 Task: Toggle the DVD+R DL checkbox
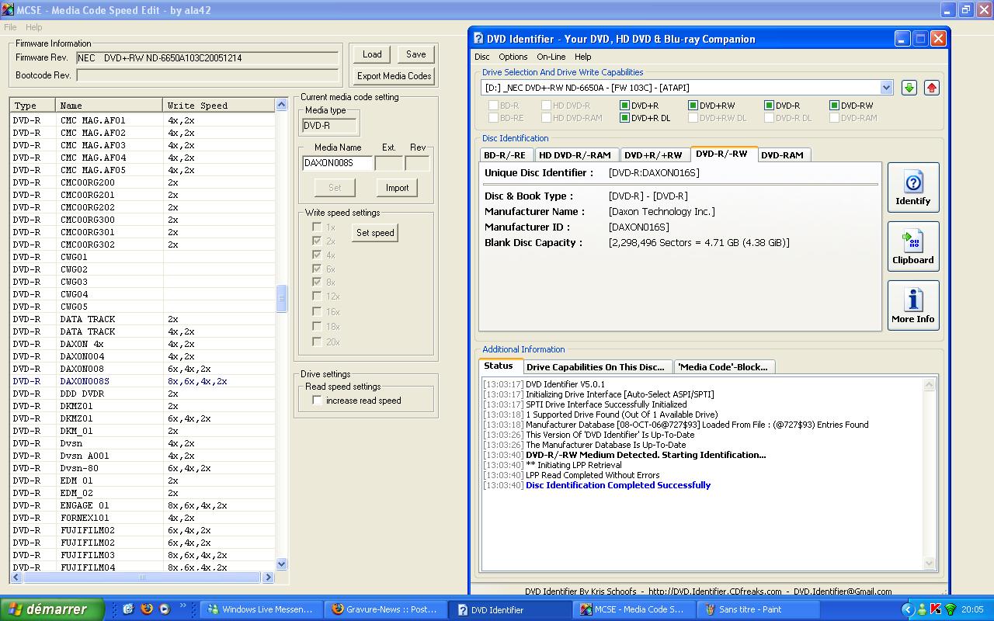tap(624, 118)
